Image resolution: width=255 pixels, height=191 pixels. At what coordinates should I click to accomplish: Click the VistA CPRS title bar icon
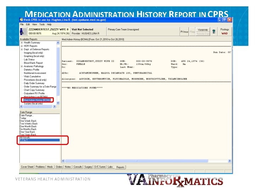[x=21, y=20]
